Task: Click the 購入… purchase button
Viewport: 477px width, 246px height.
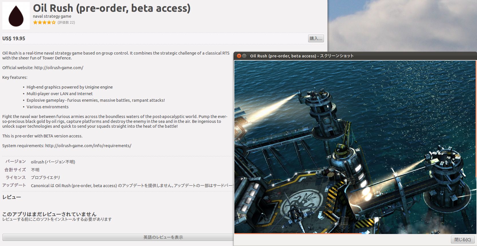Action: click(x=316, y=38)
